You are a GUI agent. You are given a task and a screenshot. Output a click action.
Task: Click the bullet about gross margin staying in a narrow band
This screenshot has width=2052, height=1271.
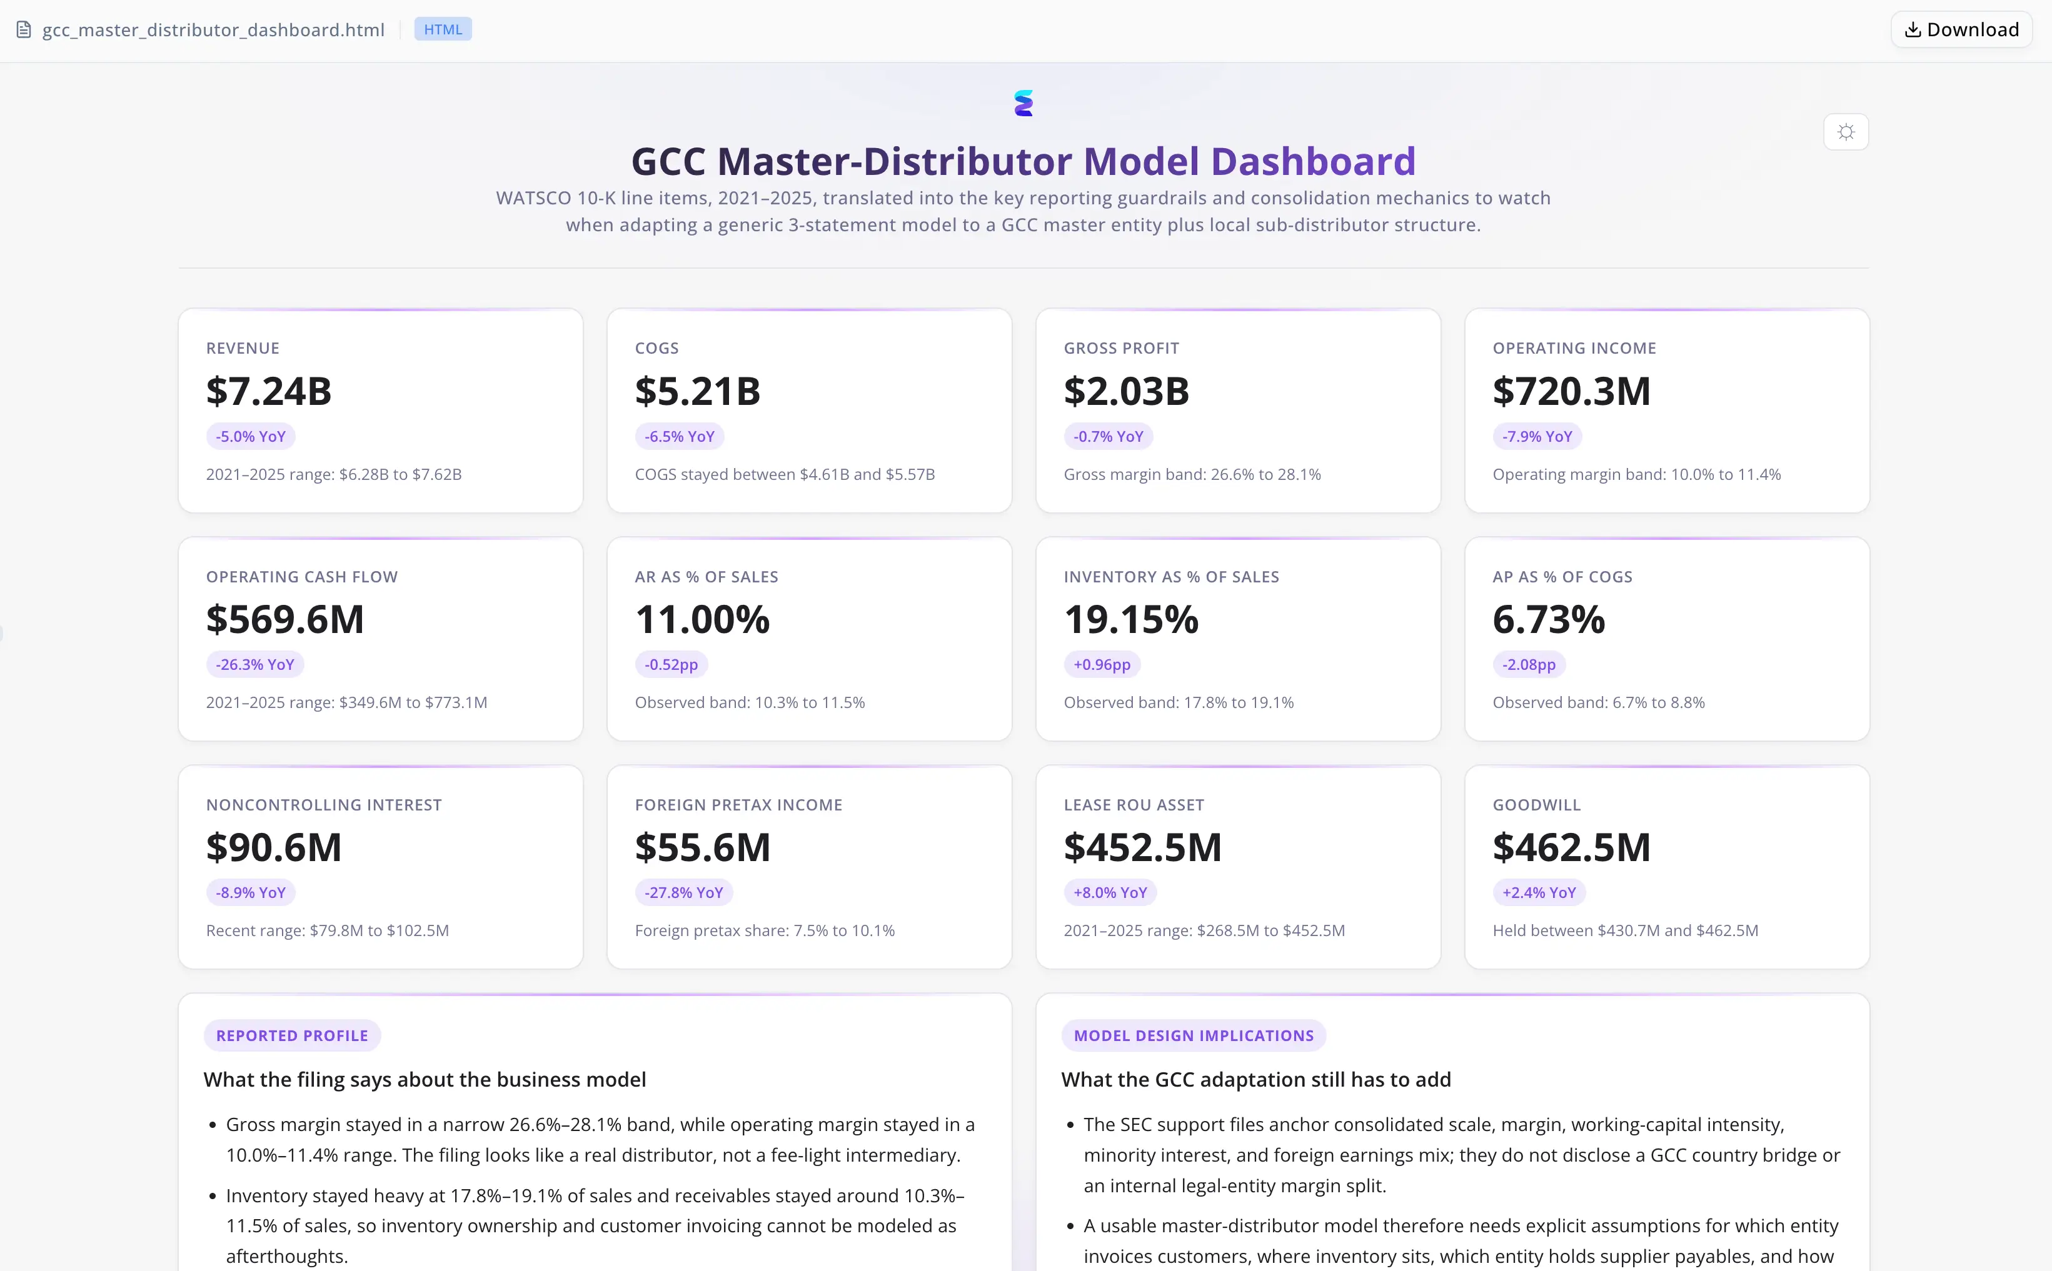600,1140
